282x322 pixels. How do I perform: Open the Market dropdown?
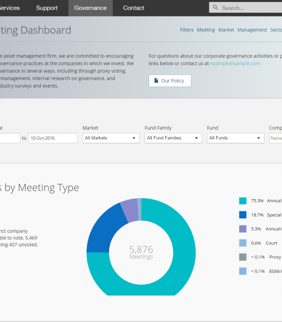111,138
